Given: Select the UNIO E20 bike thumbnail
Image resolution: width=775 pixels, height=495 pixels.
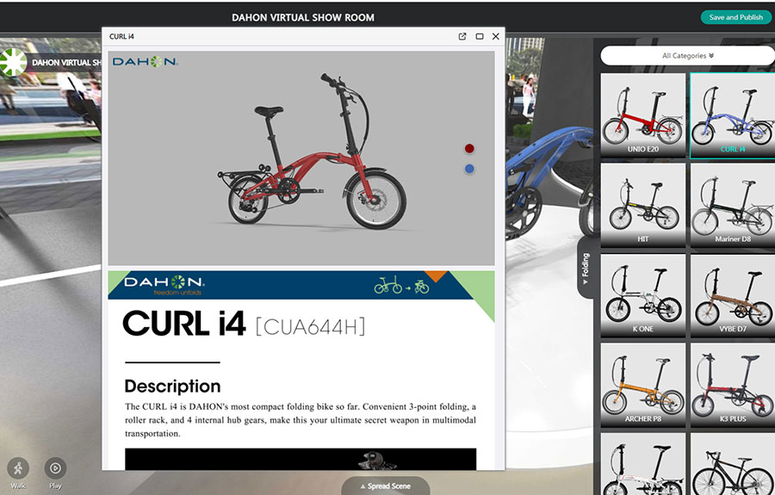Looking at the screenshot, I should click(x=642, y=114).
